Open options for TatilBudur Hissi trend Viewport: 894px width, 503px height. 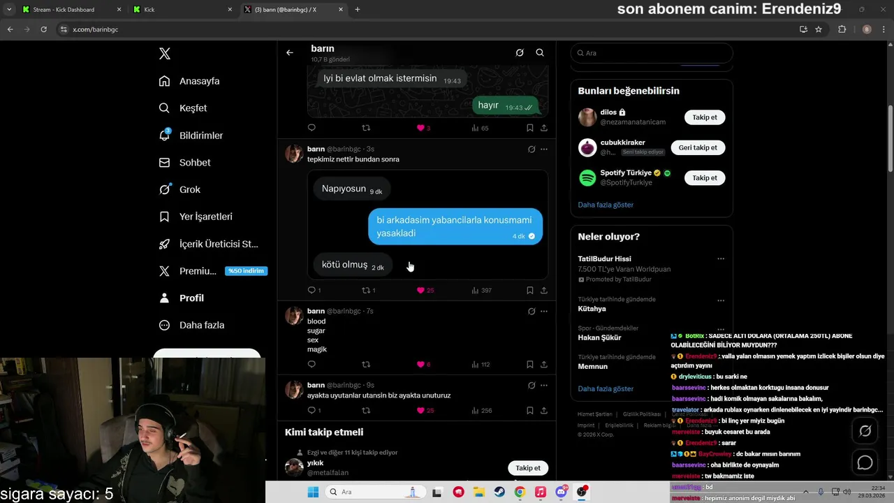click(x=721, y=258)
